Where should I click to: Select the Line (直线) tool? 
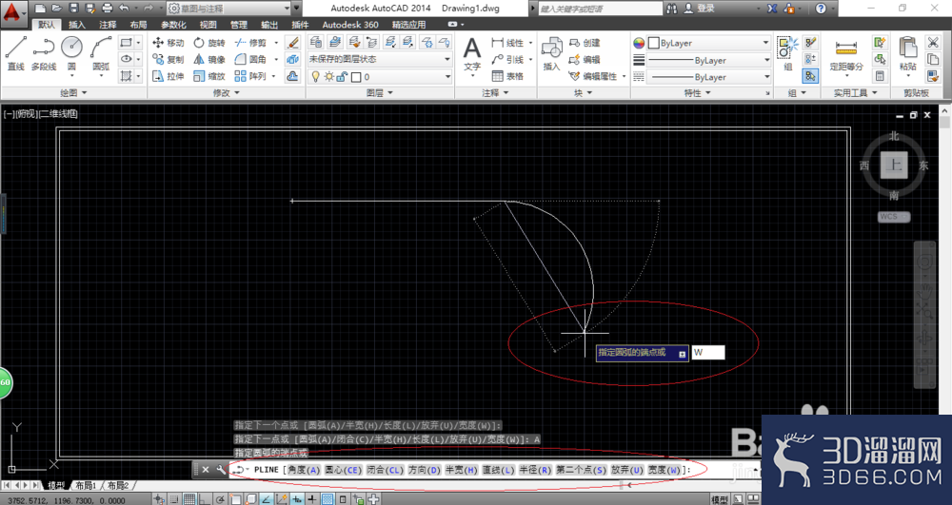click(x=16, y=52)
